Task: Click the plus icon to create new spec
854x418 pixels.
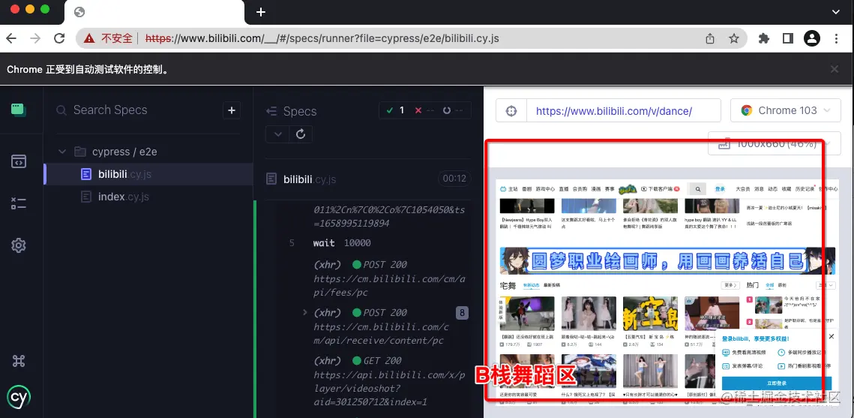Action: 232,110
